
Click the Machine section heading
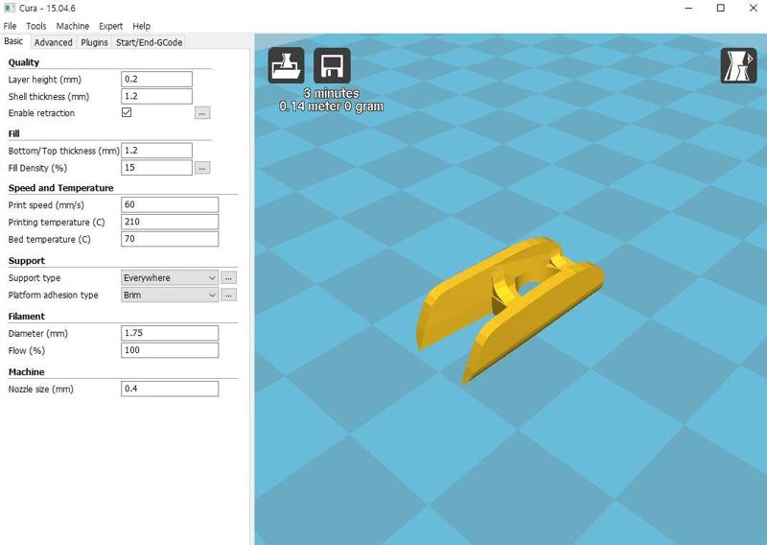[x=27, y=372]
